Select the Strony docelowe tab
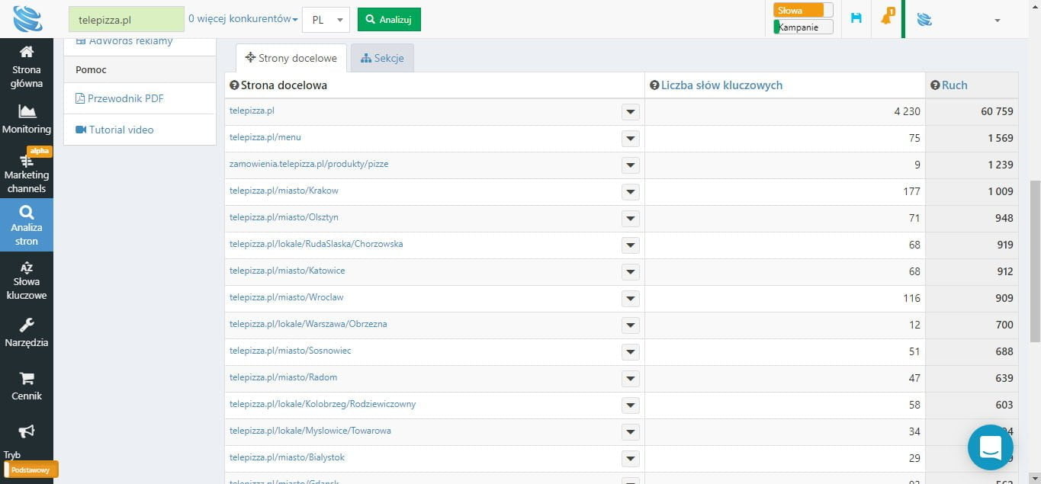Image resolution: width=1041 pixels, height=484 pixels. coord(291,59)
